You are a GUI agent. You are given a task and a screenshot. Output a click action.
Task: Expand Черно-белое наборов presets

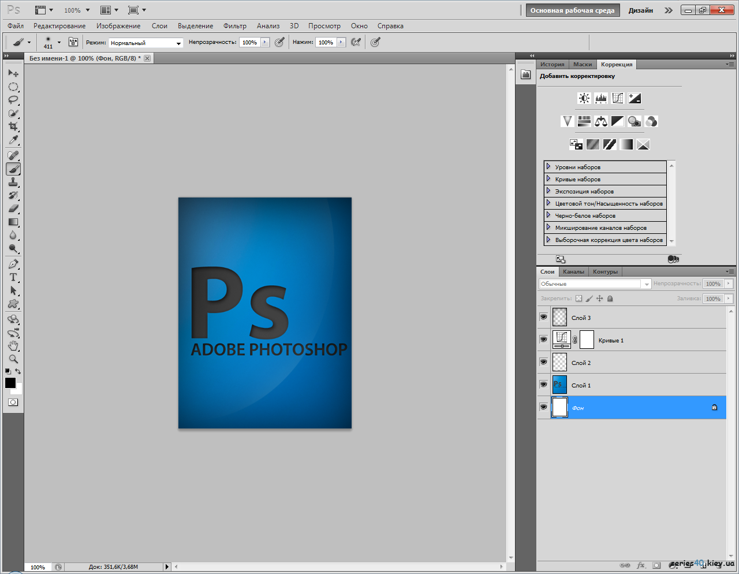548,215
